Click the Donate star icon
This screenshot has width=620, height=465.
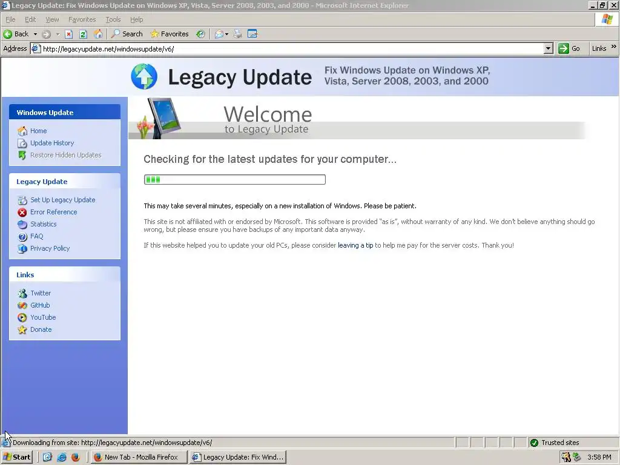pyautogui.click(x=22, y=329)
